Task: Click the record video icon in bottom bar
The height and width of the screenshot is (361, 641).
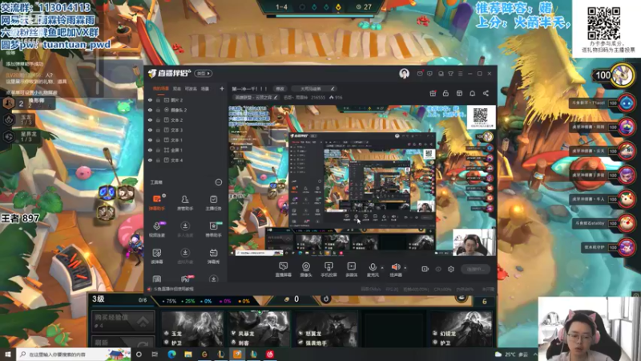Action: 425,269
